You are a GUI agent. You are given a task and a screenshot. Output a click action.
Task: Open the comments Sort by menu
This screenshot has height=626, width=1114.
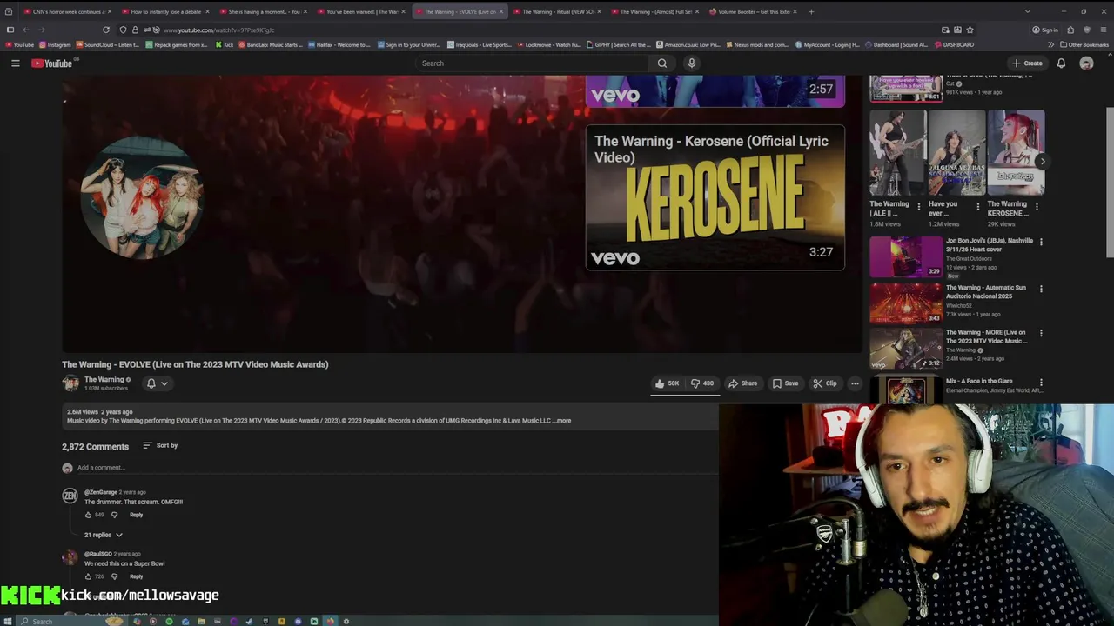tap(160, 445)
